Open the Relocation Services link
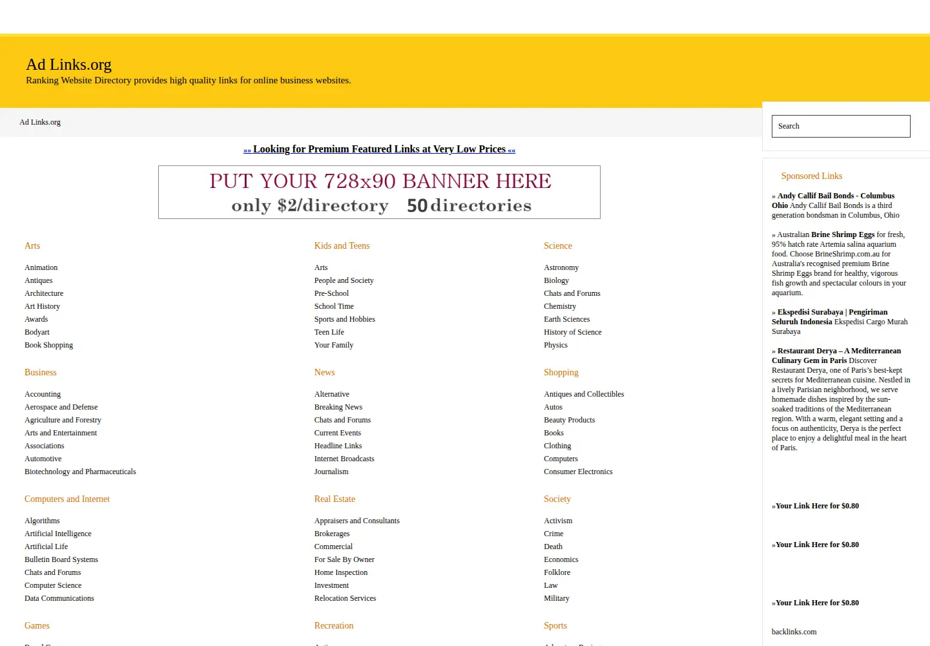Screen dimensions: 930x646 tap(345, 598)
